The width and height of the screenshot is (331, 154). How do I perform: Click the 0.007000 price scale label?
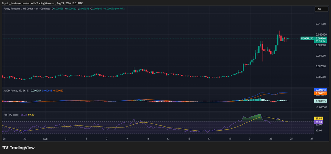(321, 66)
